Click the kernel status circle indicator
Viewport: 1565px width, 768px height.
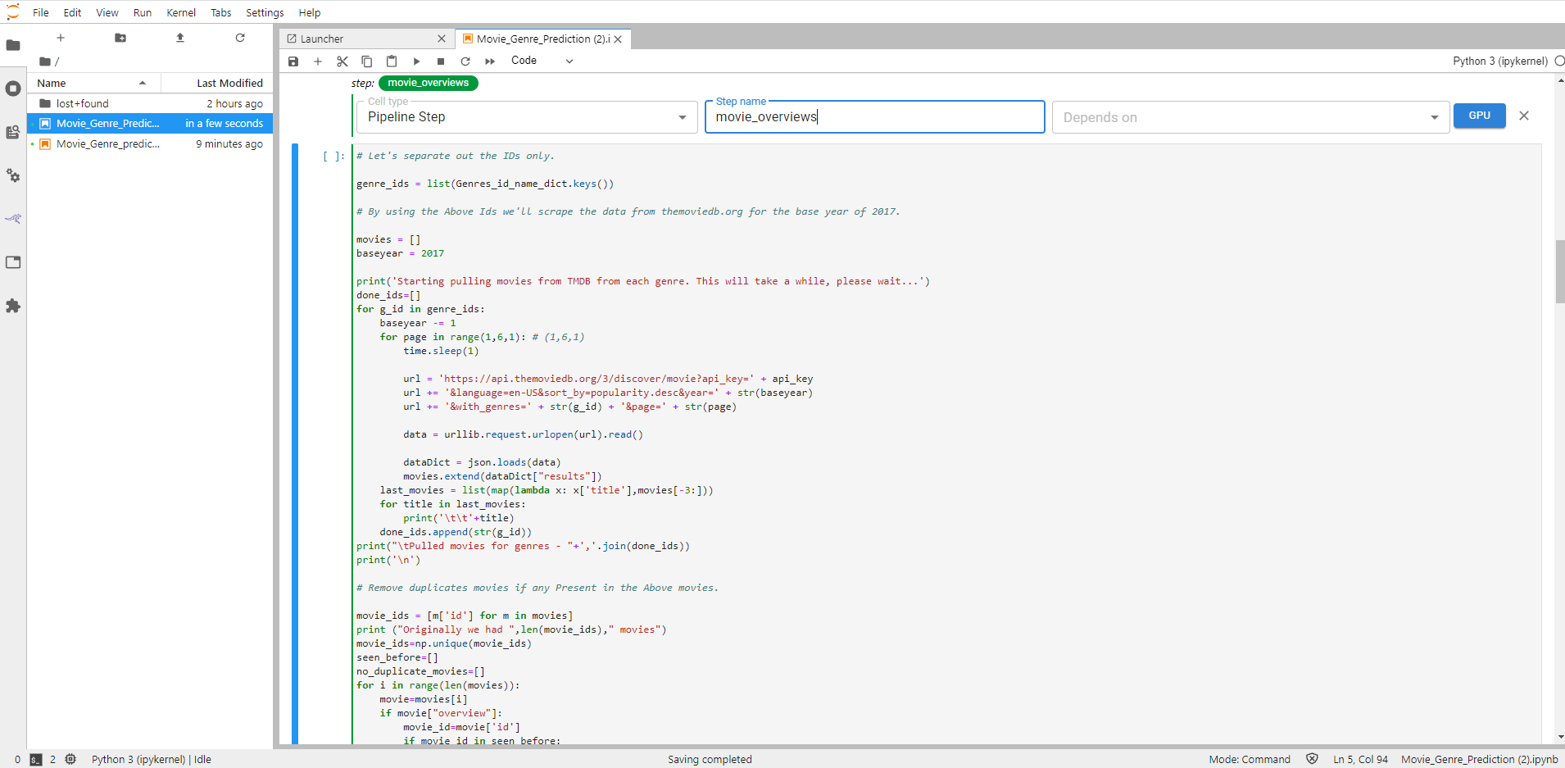tap(1559, 61)
